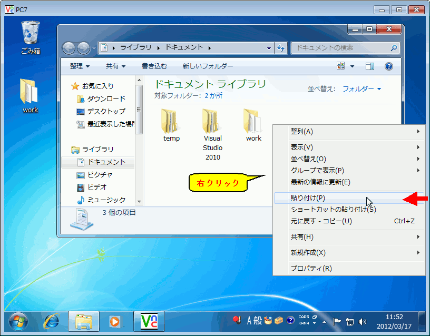
Task: Open Internet Explorer from the taskbar
Action: (51, 322)
